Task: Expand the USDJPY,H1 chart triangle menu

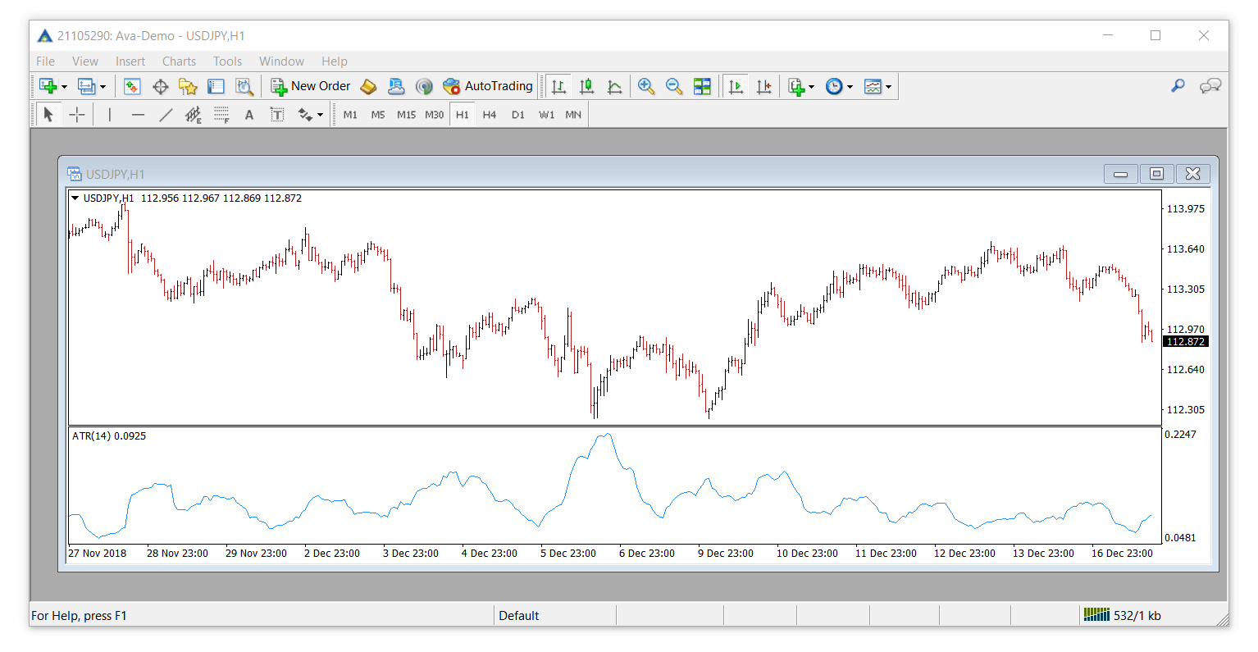Action: pyautogui.click(x=75, y=198)
